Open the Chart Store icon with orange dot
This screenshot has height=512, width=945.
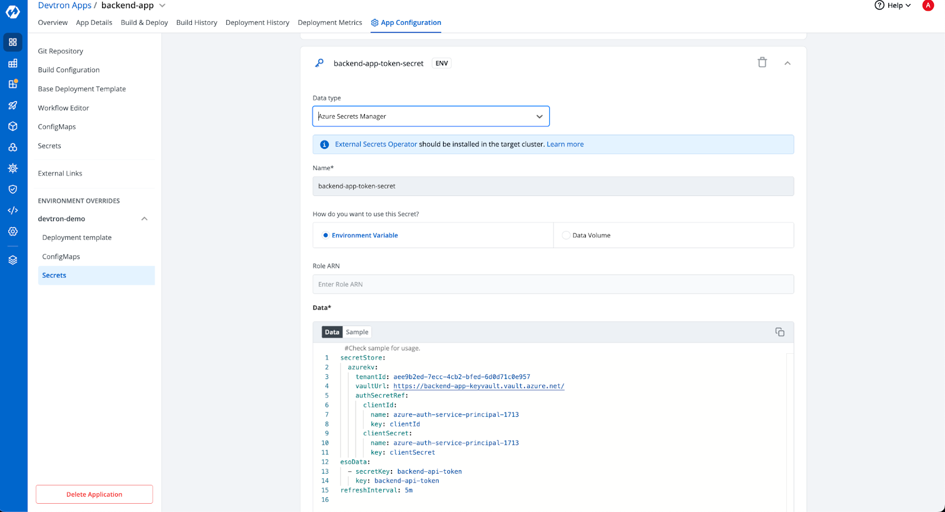[13, 84]
